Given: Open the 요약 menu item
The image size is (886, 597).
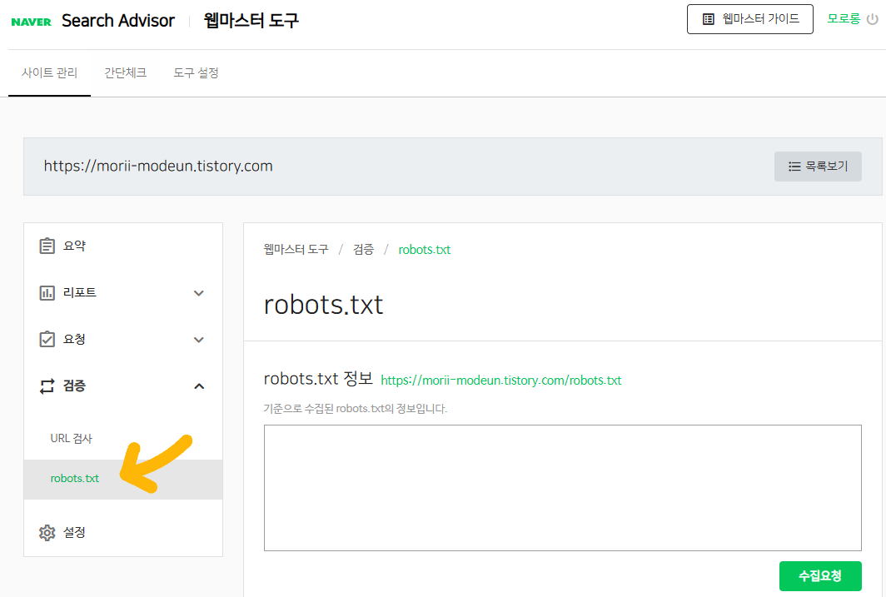Looking at the screenshot, I should 123,246.
